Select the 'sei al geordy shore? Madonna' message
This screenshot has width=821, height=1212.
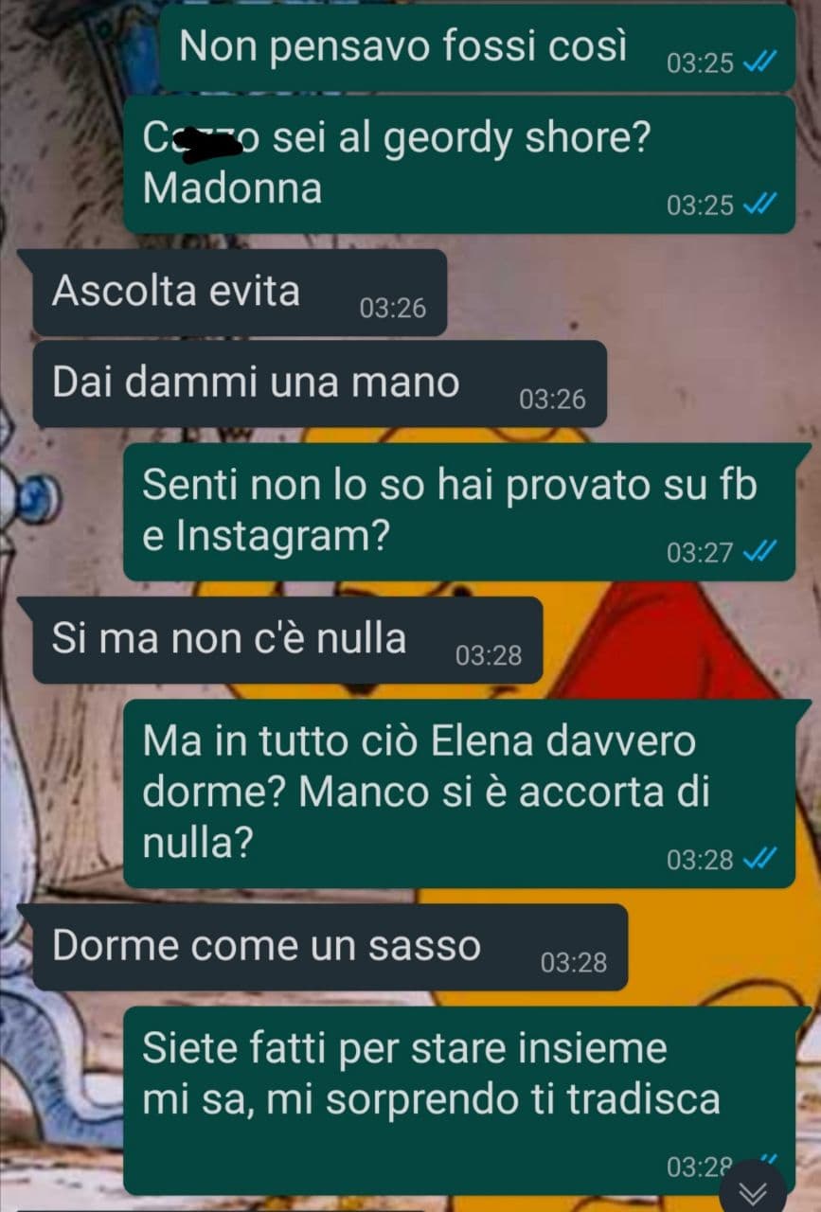pyautogui.click(x=459, y=165)
